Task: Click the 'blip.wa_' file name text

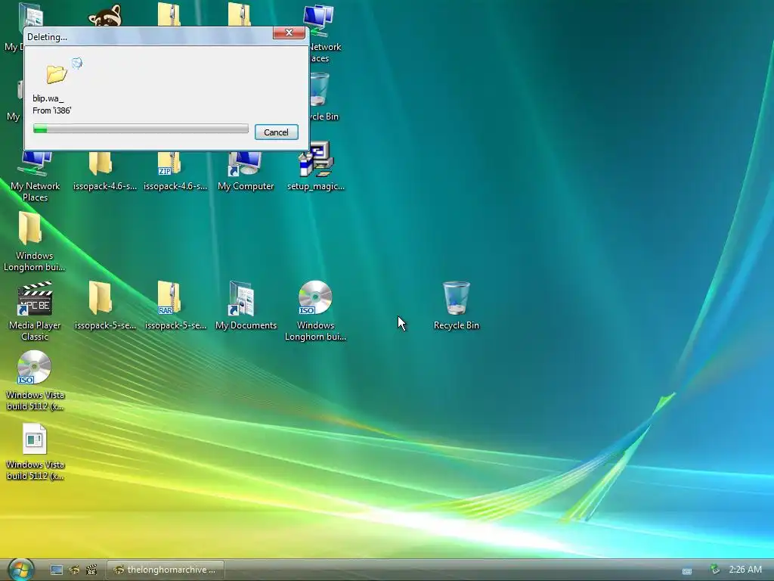Action: click(48, 98)
